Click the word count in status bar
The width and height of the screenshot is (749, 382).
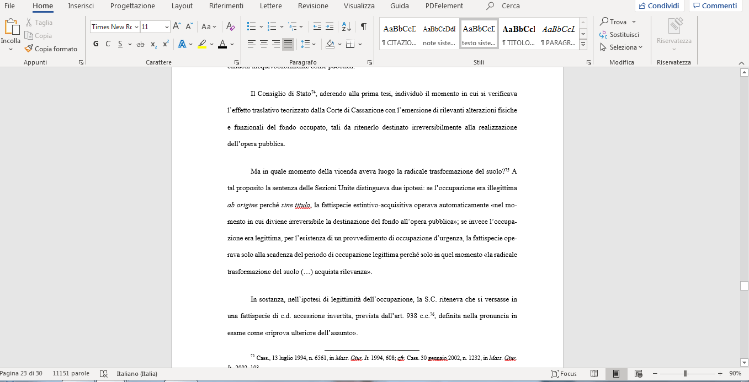pyautogui.click(x=72, y=373)
